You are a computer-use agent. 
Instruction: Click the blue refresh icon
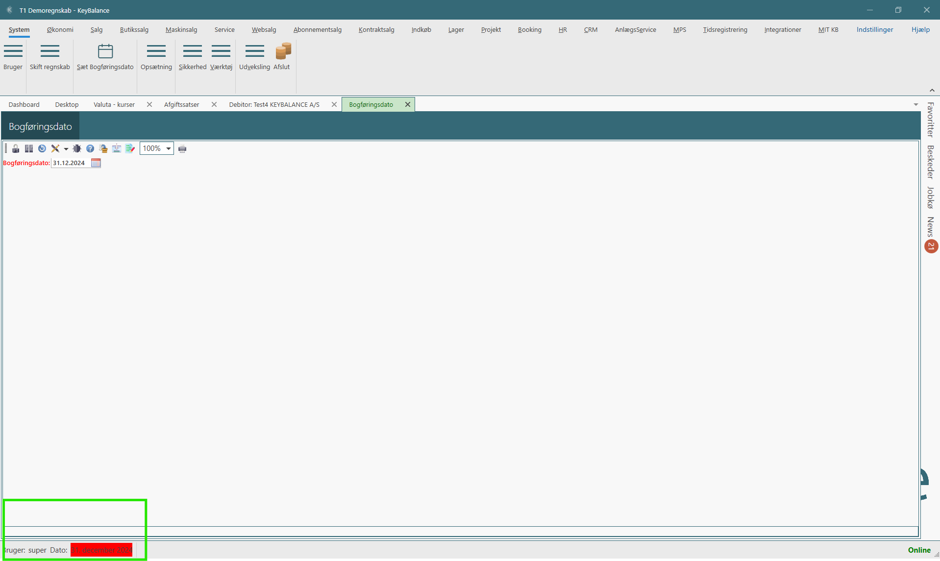42,148
